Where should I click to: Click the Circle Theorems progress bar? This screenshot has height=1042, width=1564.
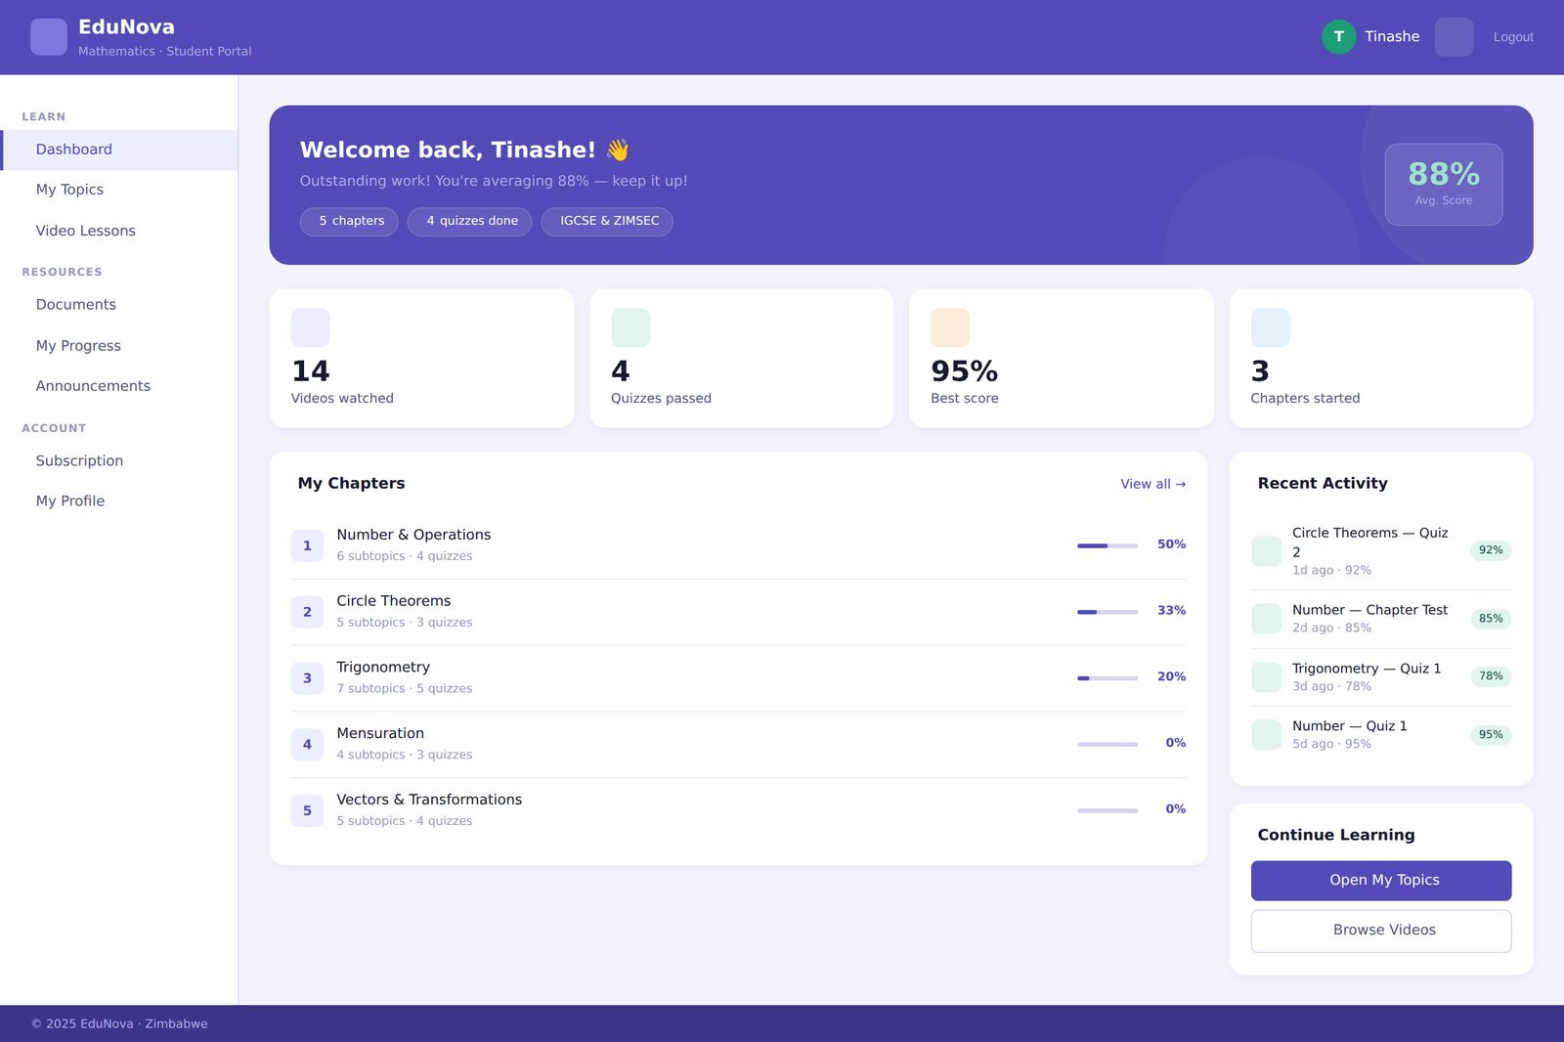click(1108, 612)
